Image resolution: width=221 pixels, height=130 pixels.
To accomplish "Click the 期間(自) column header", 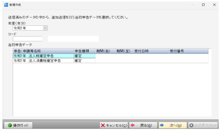I will pos(105,51).
